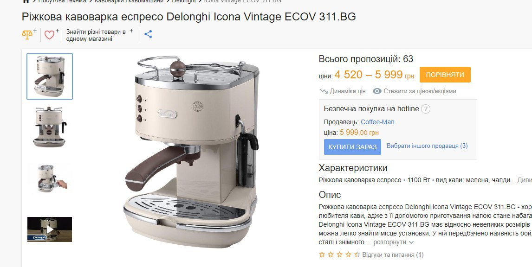Open Delonghi breadcrumb category
Viewport: 532px width, 267px height.
[x=183, y=1]
